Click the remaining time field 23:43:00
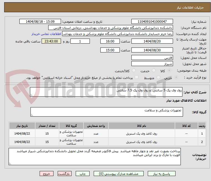Viewport: 211px width, 181px height. click(x=51, y=41)
